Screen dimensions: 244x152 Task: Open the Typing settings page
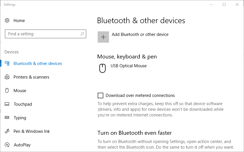(20, 118)
